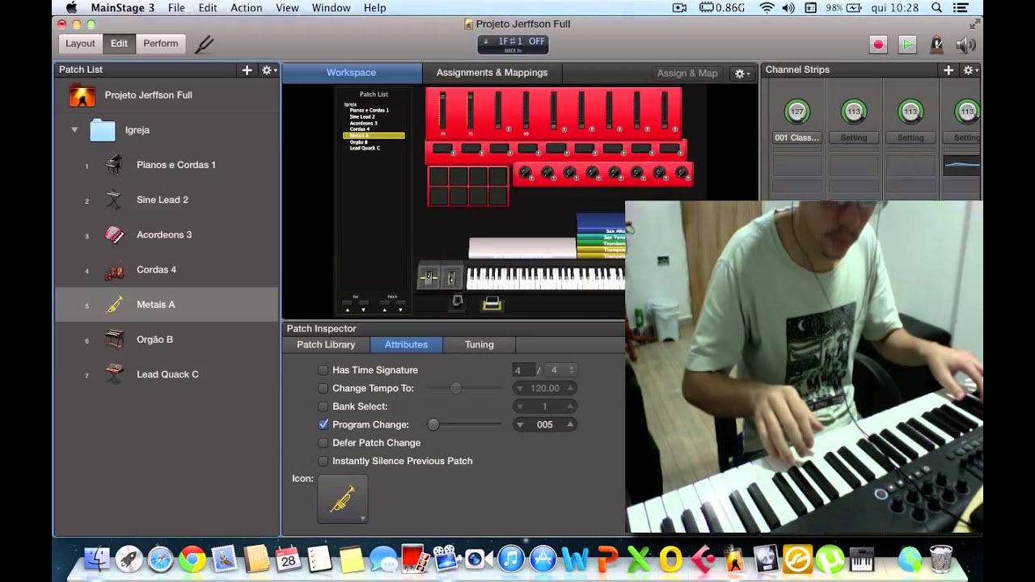Viewport: 1035px width, 582px height.
Task: Click the Program Change slider handle
Action: 433,424
